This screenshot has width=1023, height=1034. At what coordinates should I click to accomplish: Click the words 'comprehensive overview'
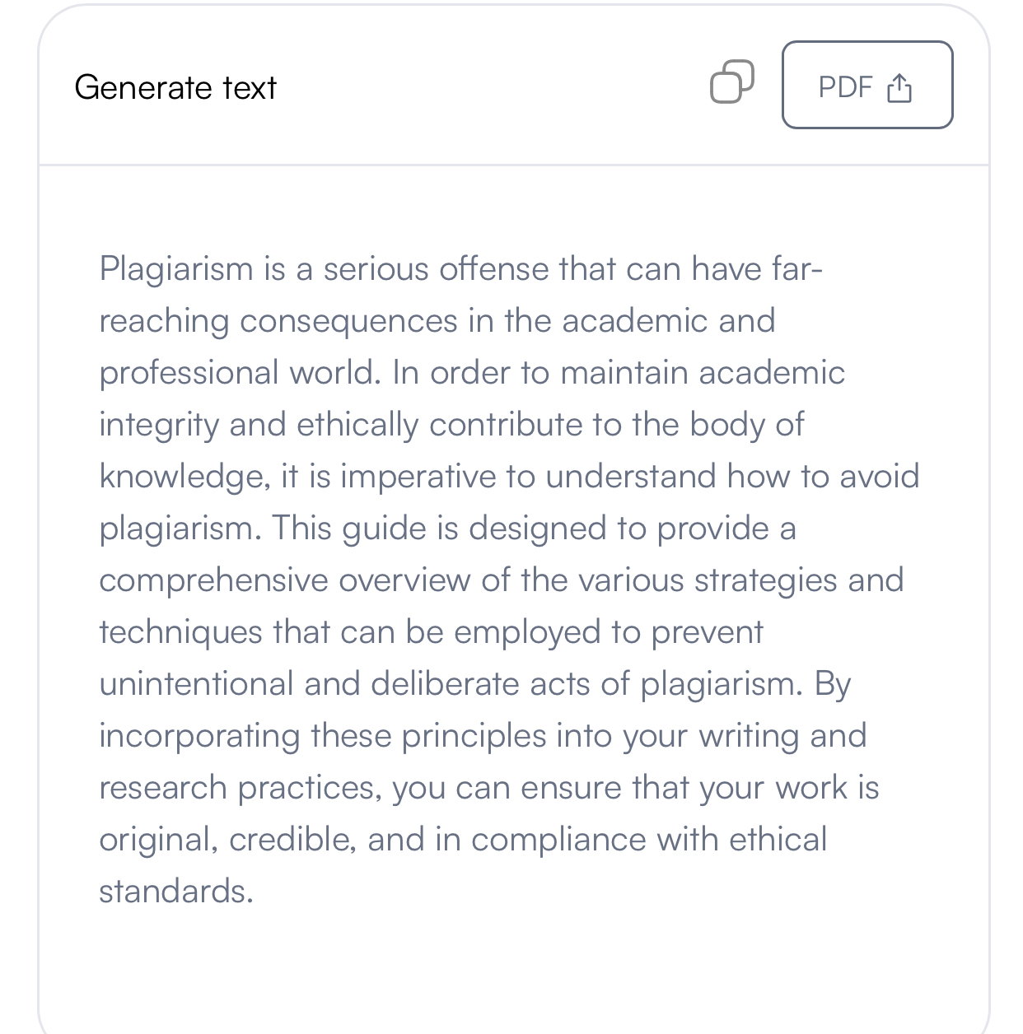click(x=285, y=580)
